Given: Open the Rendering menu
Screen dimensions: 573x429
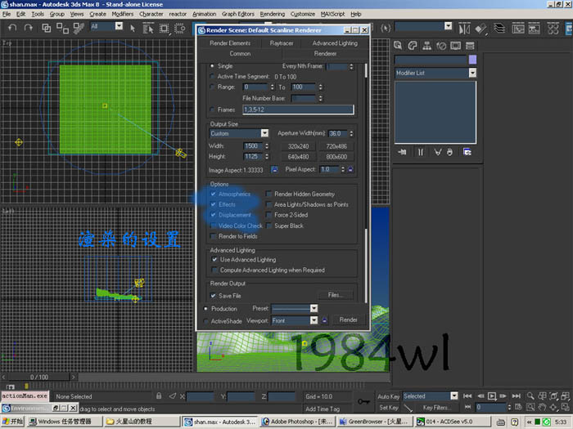Looking at the screenshot, I should (x=273, y=14).
